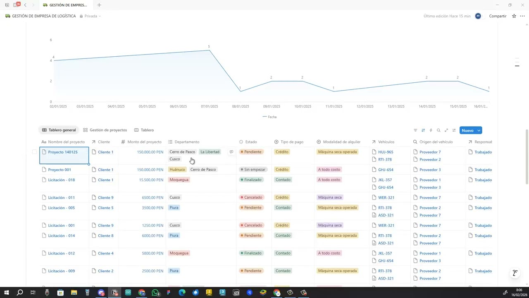Open inbox icon with 35 badge
The width and height of the screenshot is (529, 298).
[x=16, y=5]
